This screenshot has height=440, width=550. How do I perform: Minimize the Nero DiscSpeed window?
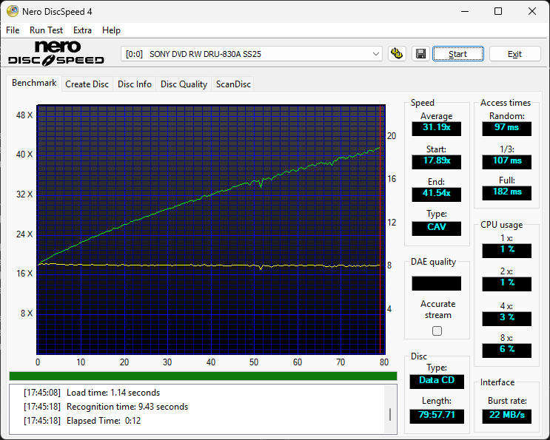pos(464,11)
